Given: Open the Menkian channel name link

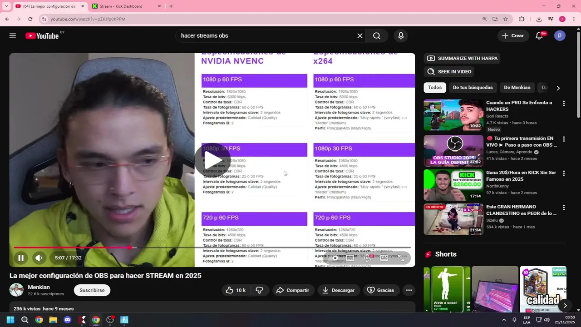Looking at the screenshot, I should tap(39, 287).
